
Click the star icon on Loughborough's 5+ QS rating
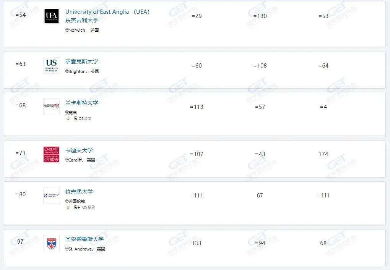coord(68,207)
